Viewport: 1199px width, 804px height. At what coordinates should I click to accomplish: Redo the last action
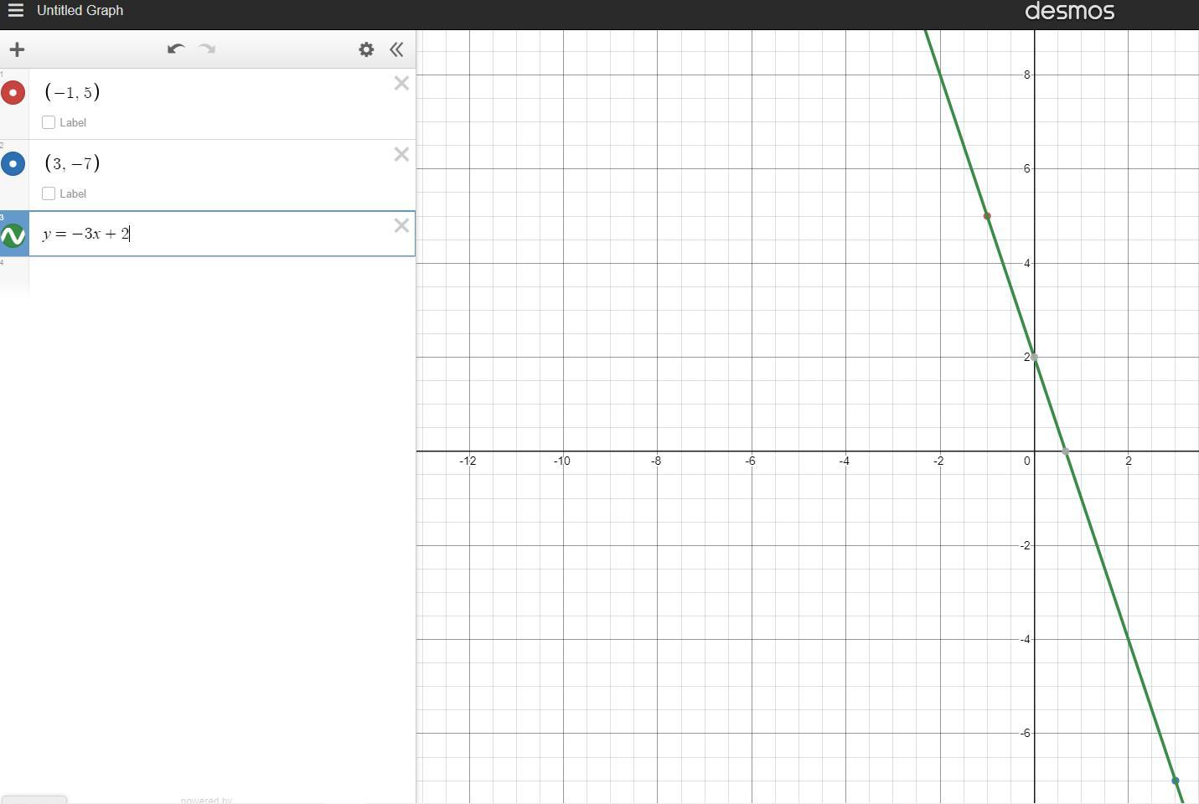(207, 49)
